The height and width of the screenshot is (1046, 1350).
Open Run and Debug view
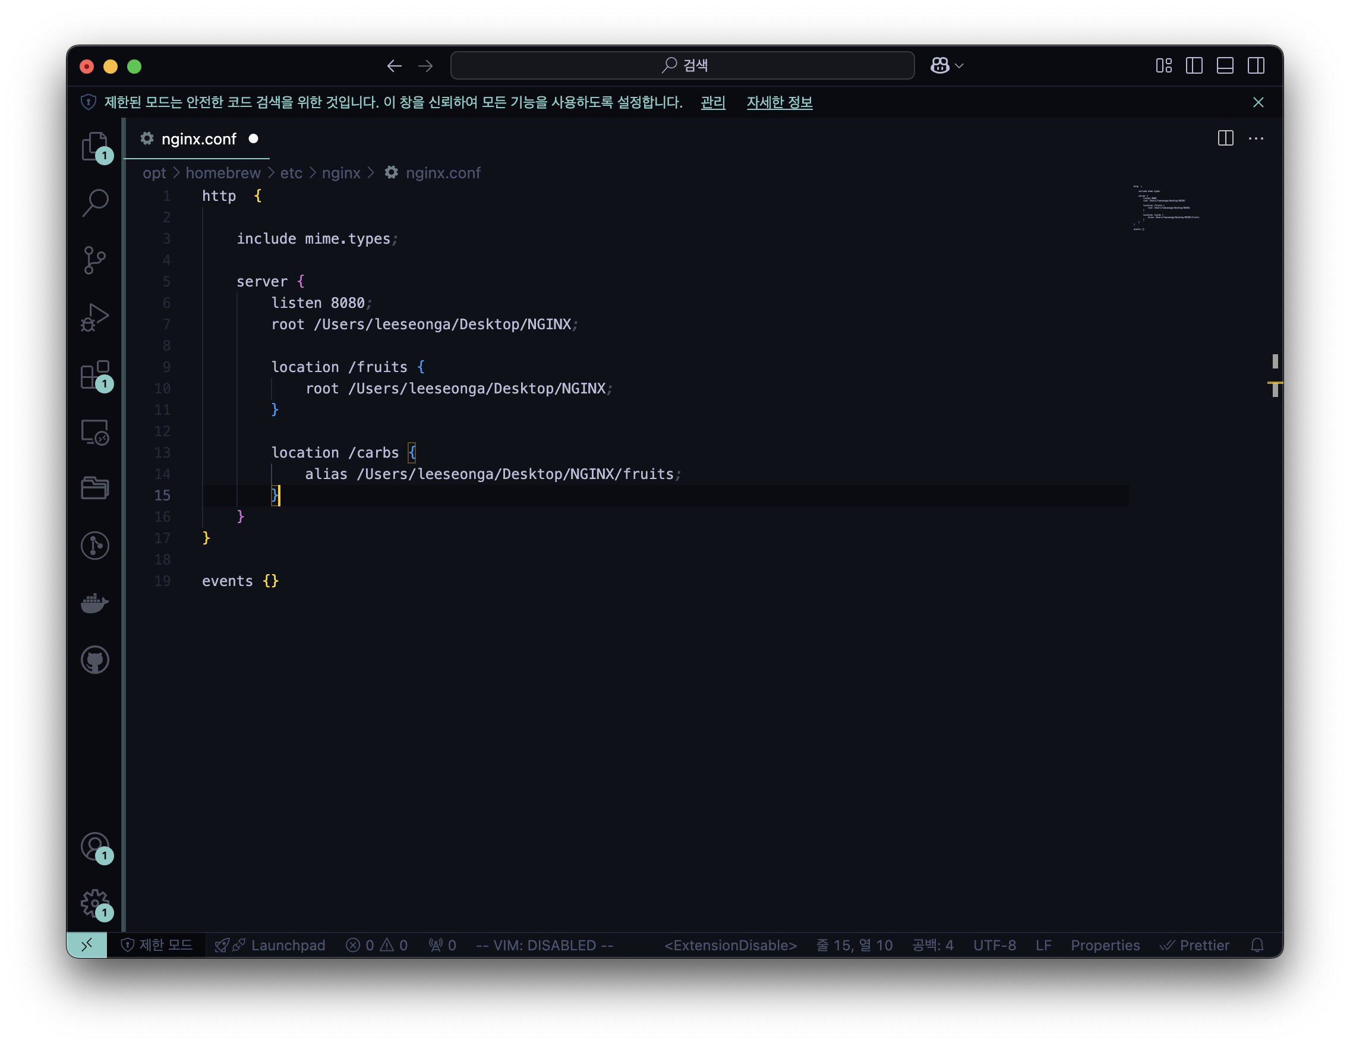pyautogui.click(x=94, y=317)
